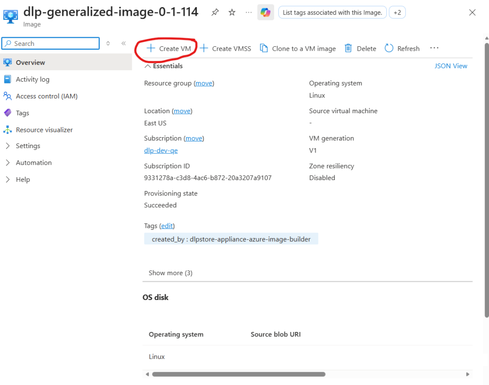Open toolbar overflow ellipsis menu
The width and height of the screenshot is (489, 385).
(x=434, y=48)
